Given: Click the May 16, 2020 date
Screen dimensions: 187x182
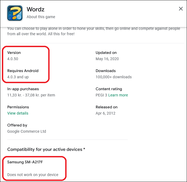Looking at the screenshot, I should click(x=107, y=59).
